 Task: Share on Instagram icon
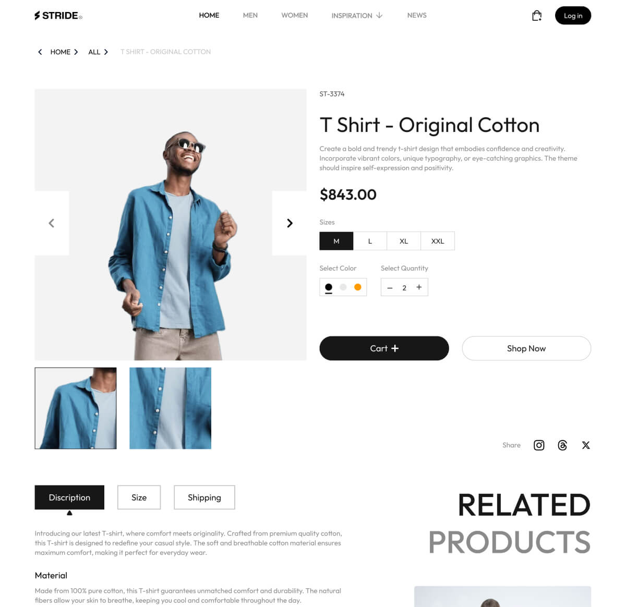click(539, 445)
